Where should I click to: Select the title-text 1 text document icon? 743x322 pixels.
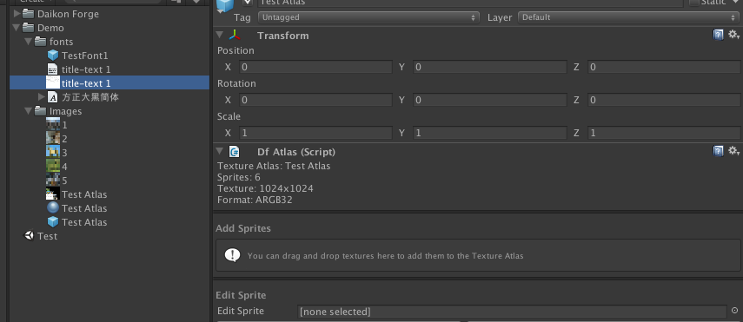[x=53, y=69]
